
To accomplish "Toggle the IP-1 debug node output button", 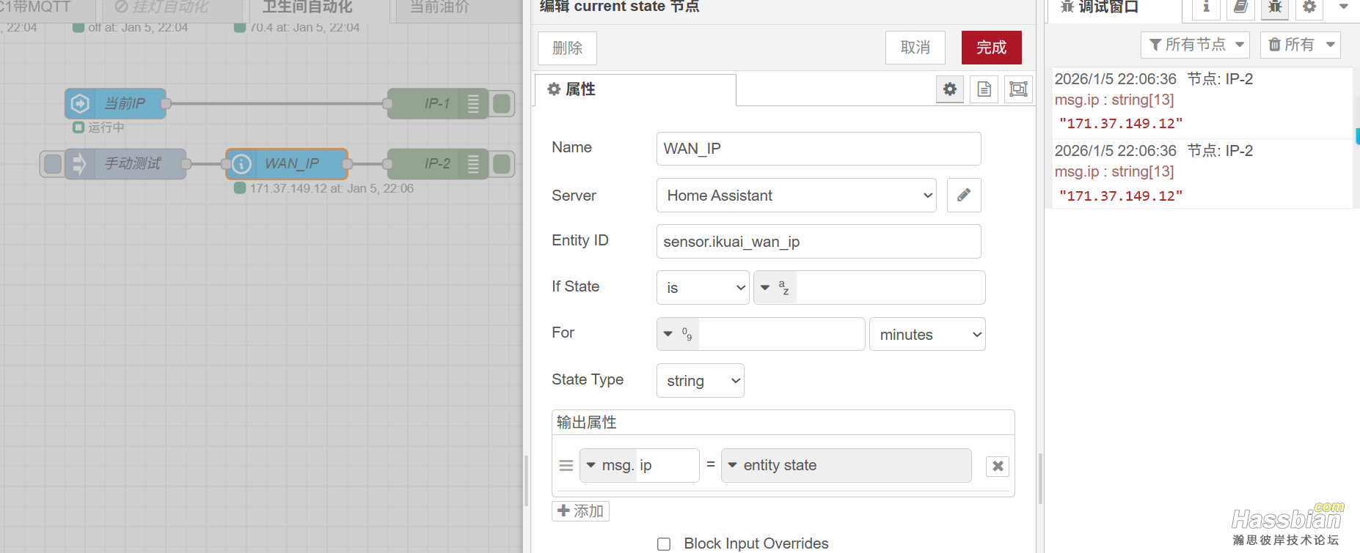I will coord(502,104).
